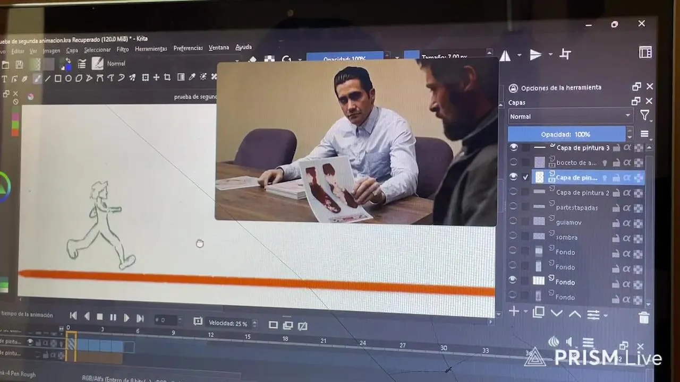Toggle vertical mirror tool
680x382 pixels.
click(535, 55)
